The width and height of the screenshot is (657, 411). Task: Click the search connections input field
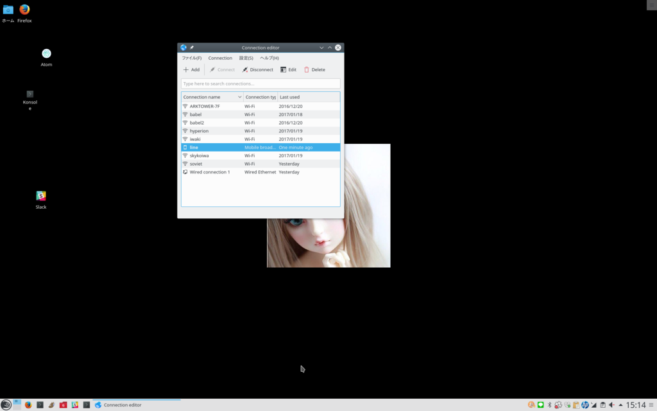coord(260,83)
